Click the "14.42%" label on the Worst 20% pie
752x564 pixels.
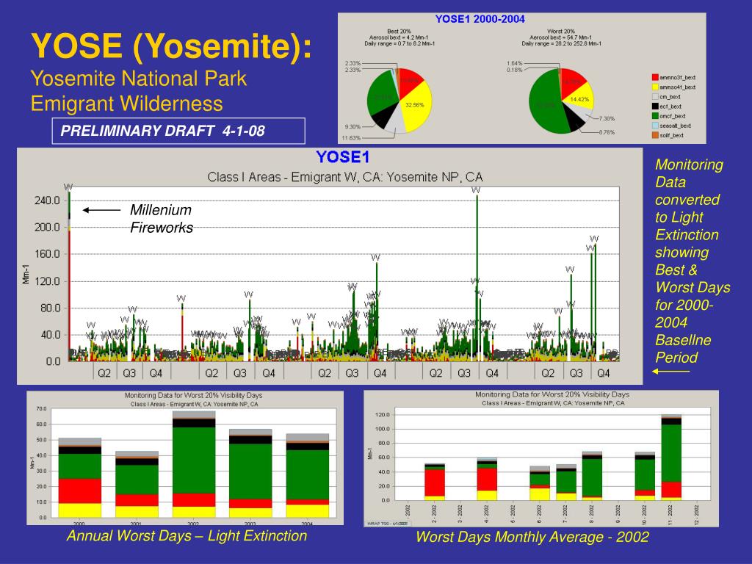[x=579, y=99]
